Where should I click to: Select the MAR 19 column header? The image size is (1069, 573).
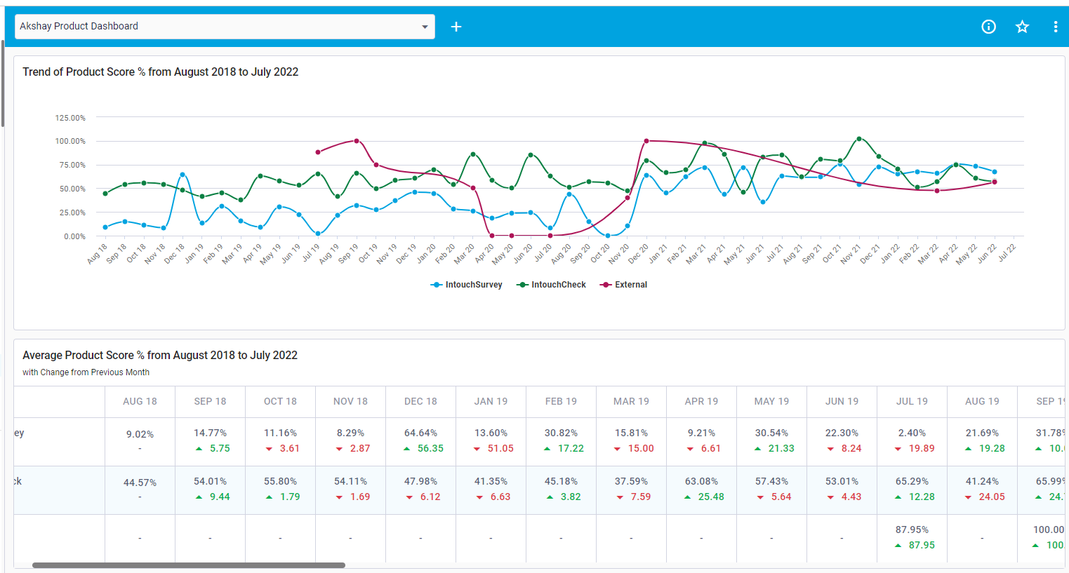click(631, 401)
